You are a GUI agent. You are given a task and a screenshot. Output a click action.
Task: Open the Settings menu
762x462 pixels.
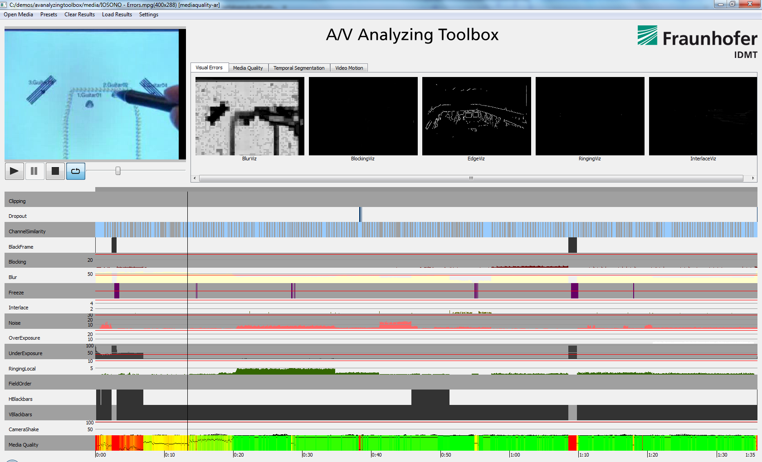tap(149, 14)
